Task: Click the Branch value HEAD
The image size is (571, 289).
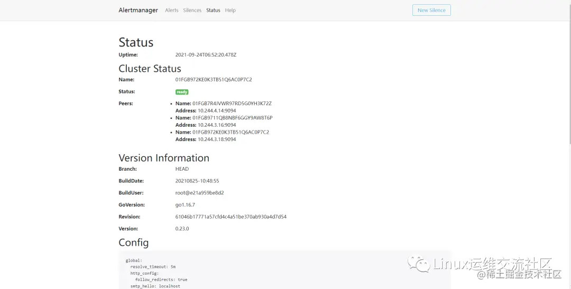Action: point(182,169)
